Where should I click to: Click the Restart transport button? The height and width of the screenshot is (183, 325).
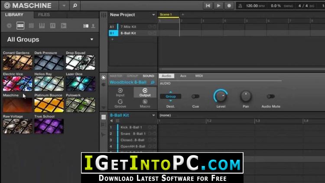point(208,6)
